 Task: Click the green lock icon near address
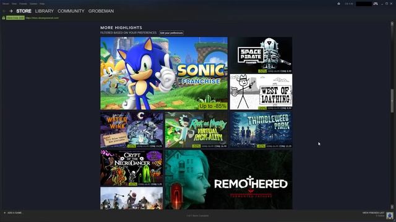4,18
